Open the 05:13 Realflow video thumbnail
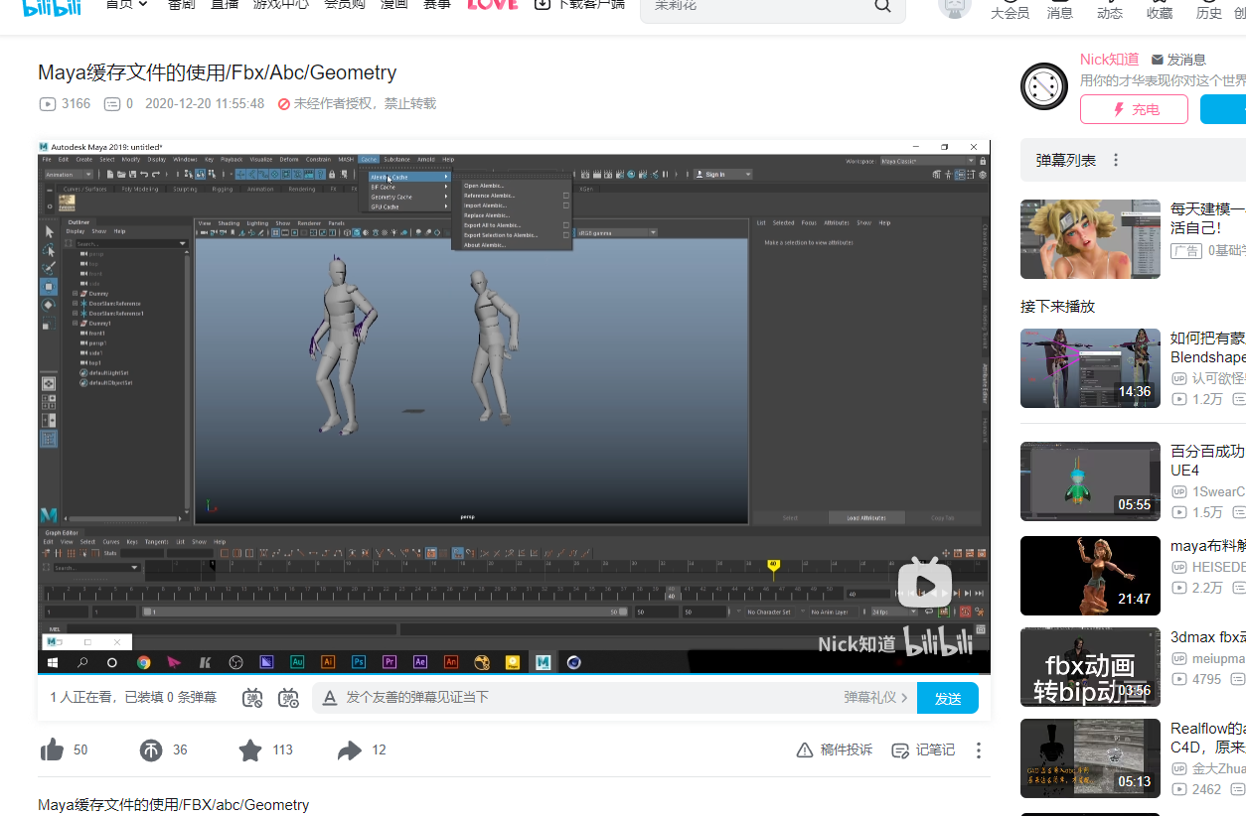1246x816 pixels. [x=1090, y=758]
